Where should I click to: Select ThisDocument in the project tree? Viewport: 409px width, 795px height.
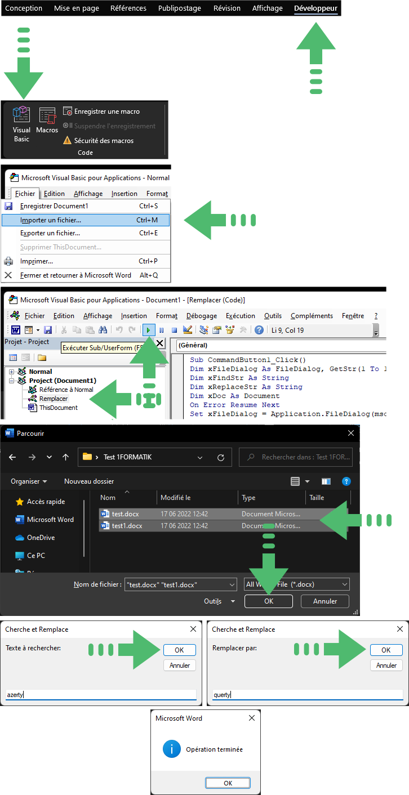59,408
